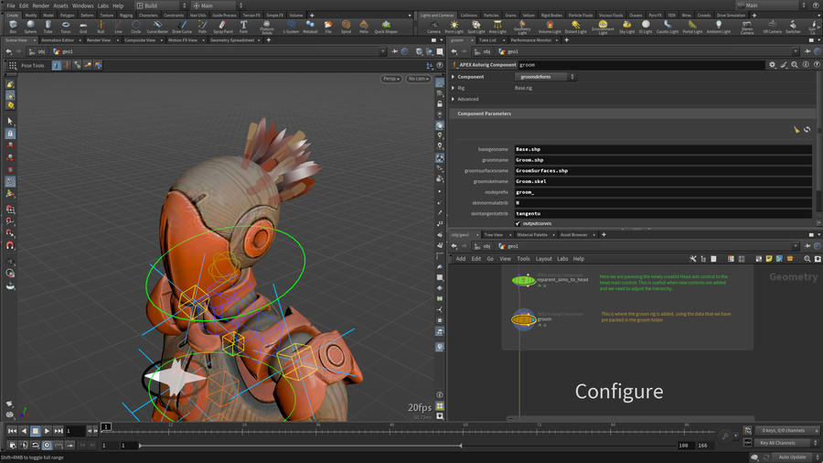Screen dimensions: 823x463
Task: Open Quick Shapes tool
Action: tap(386, 27)
